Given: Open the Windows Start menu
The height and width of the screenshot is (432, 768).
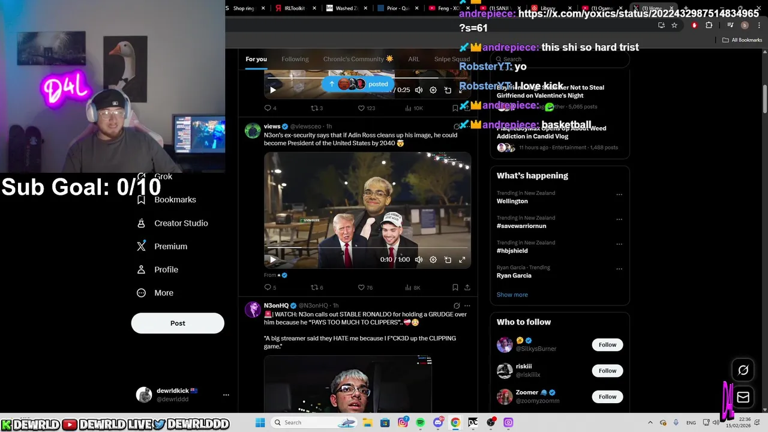Looking at the screenshot, I should point(260,422).
